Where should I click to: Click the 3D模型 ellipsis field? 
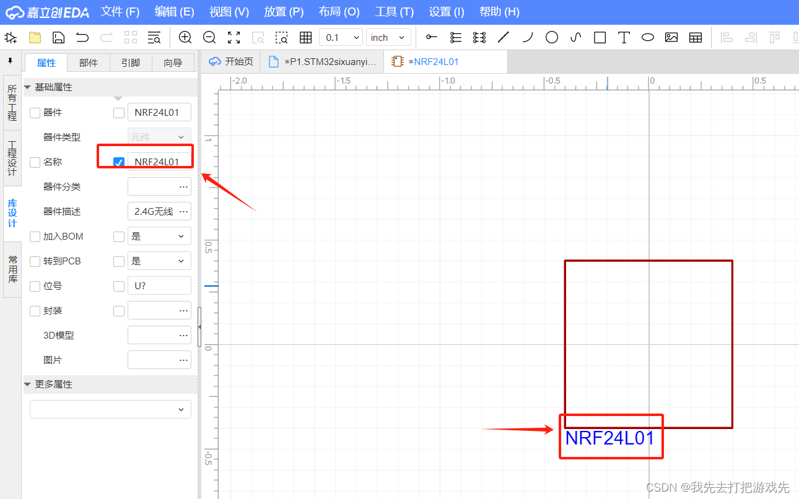pos(159,335)
